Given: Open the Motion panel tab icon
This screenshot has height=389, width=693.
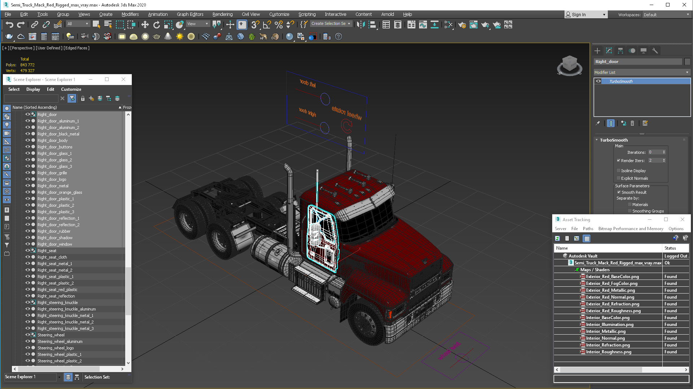Looking at the screenshot, I should click(x=632, y=51).
